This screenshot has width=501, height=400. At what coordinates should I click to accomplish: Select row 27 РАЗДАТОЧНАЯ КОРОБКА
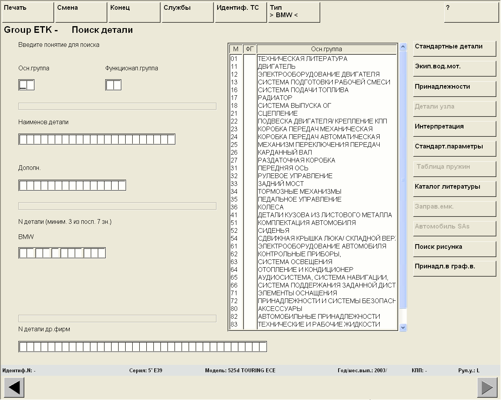pos(313,160)
